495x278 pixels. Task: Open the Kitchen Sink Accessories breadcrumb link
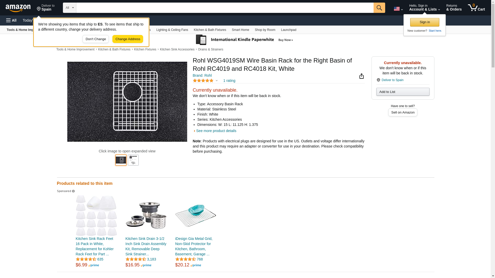coord(177,49)
